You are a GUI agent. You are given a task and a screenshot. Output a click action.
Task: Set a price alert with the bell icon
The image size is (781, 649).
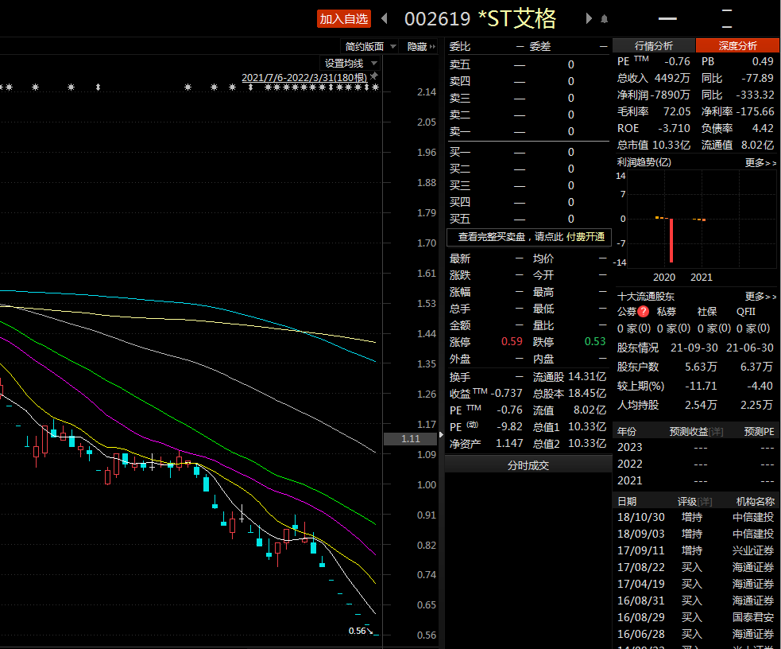[x=604, y=19]
